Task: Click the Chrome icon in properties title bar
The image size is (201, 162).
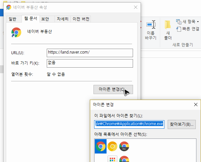Action: point(9,7)
